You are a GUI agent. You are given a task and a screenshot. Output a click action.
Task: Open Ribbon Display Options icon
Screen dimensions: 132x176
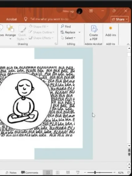tap(91, 11)
